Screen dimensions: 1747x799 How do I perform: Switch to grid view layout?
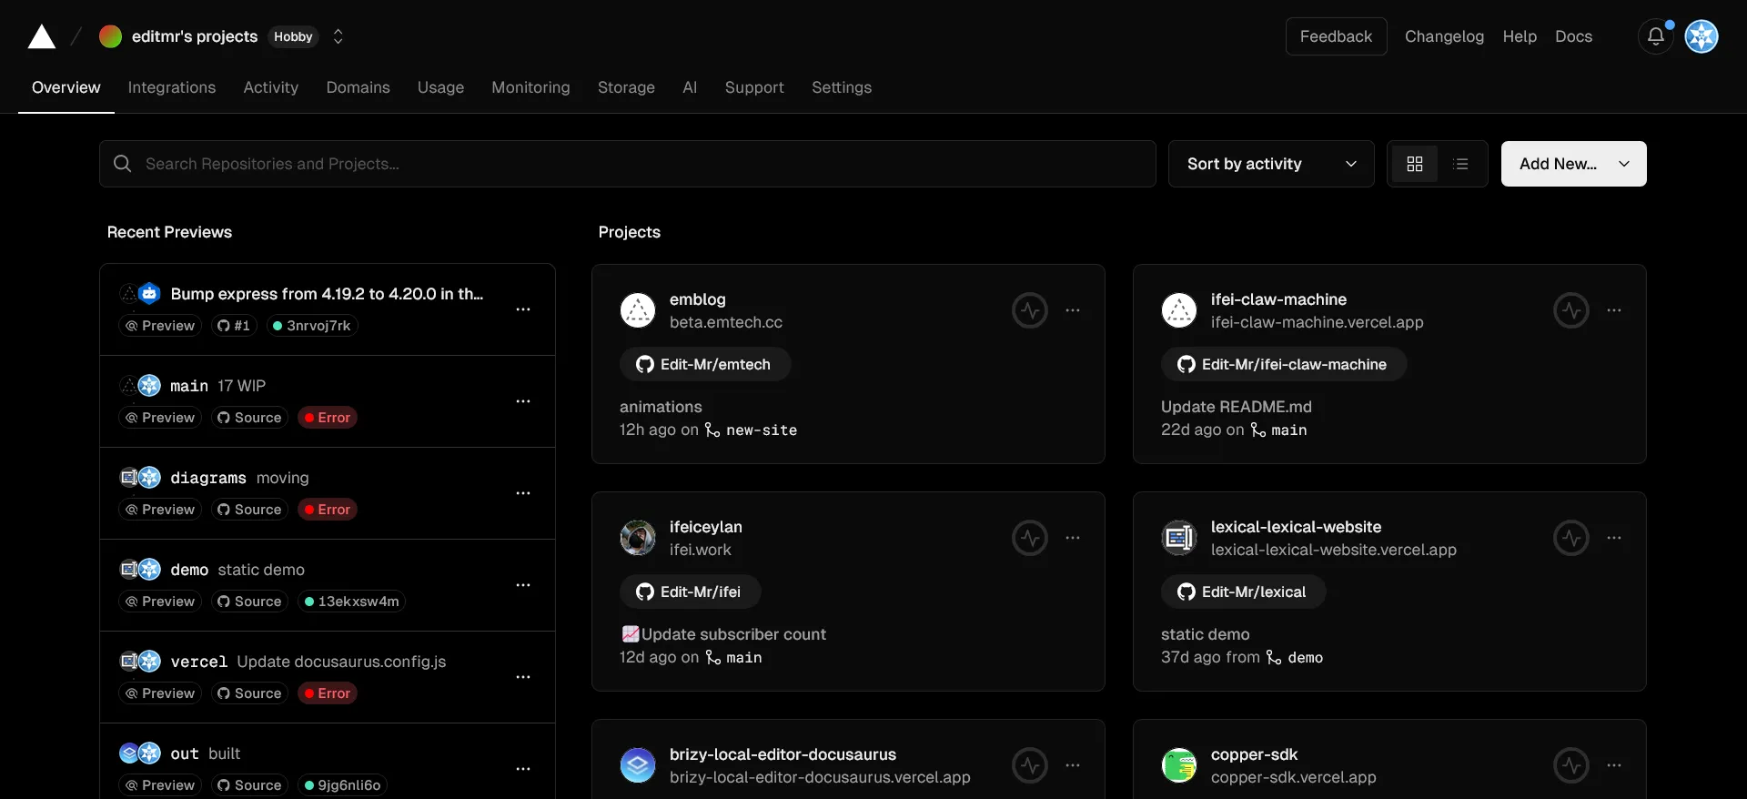[1414, 164]
